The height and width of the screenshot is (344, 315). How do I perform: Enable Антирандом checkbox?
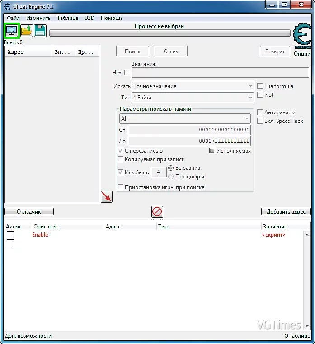click(x=260, y=112)
